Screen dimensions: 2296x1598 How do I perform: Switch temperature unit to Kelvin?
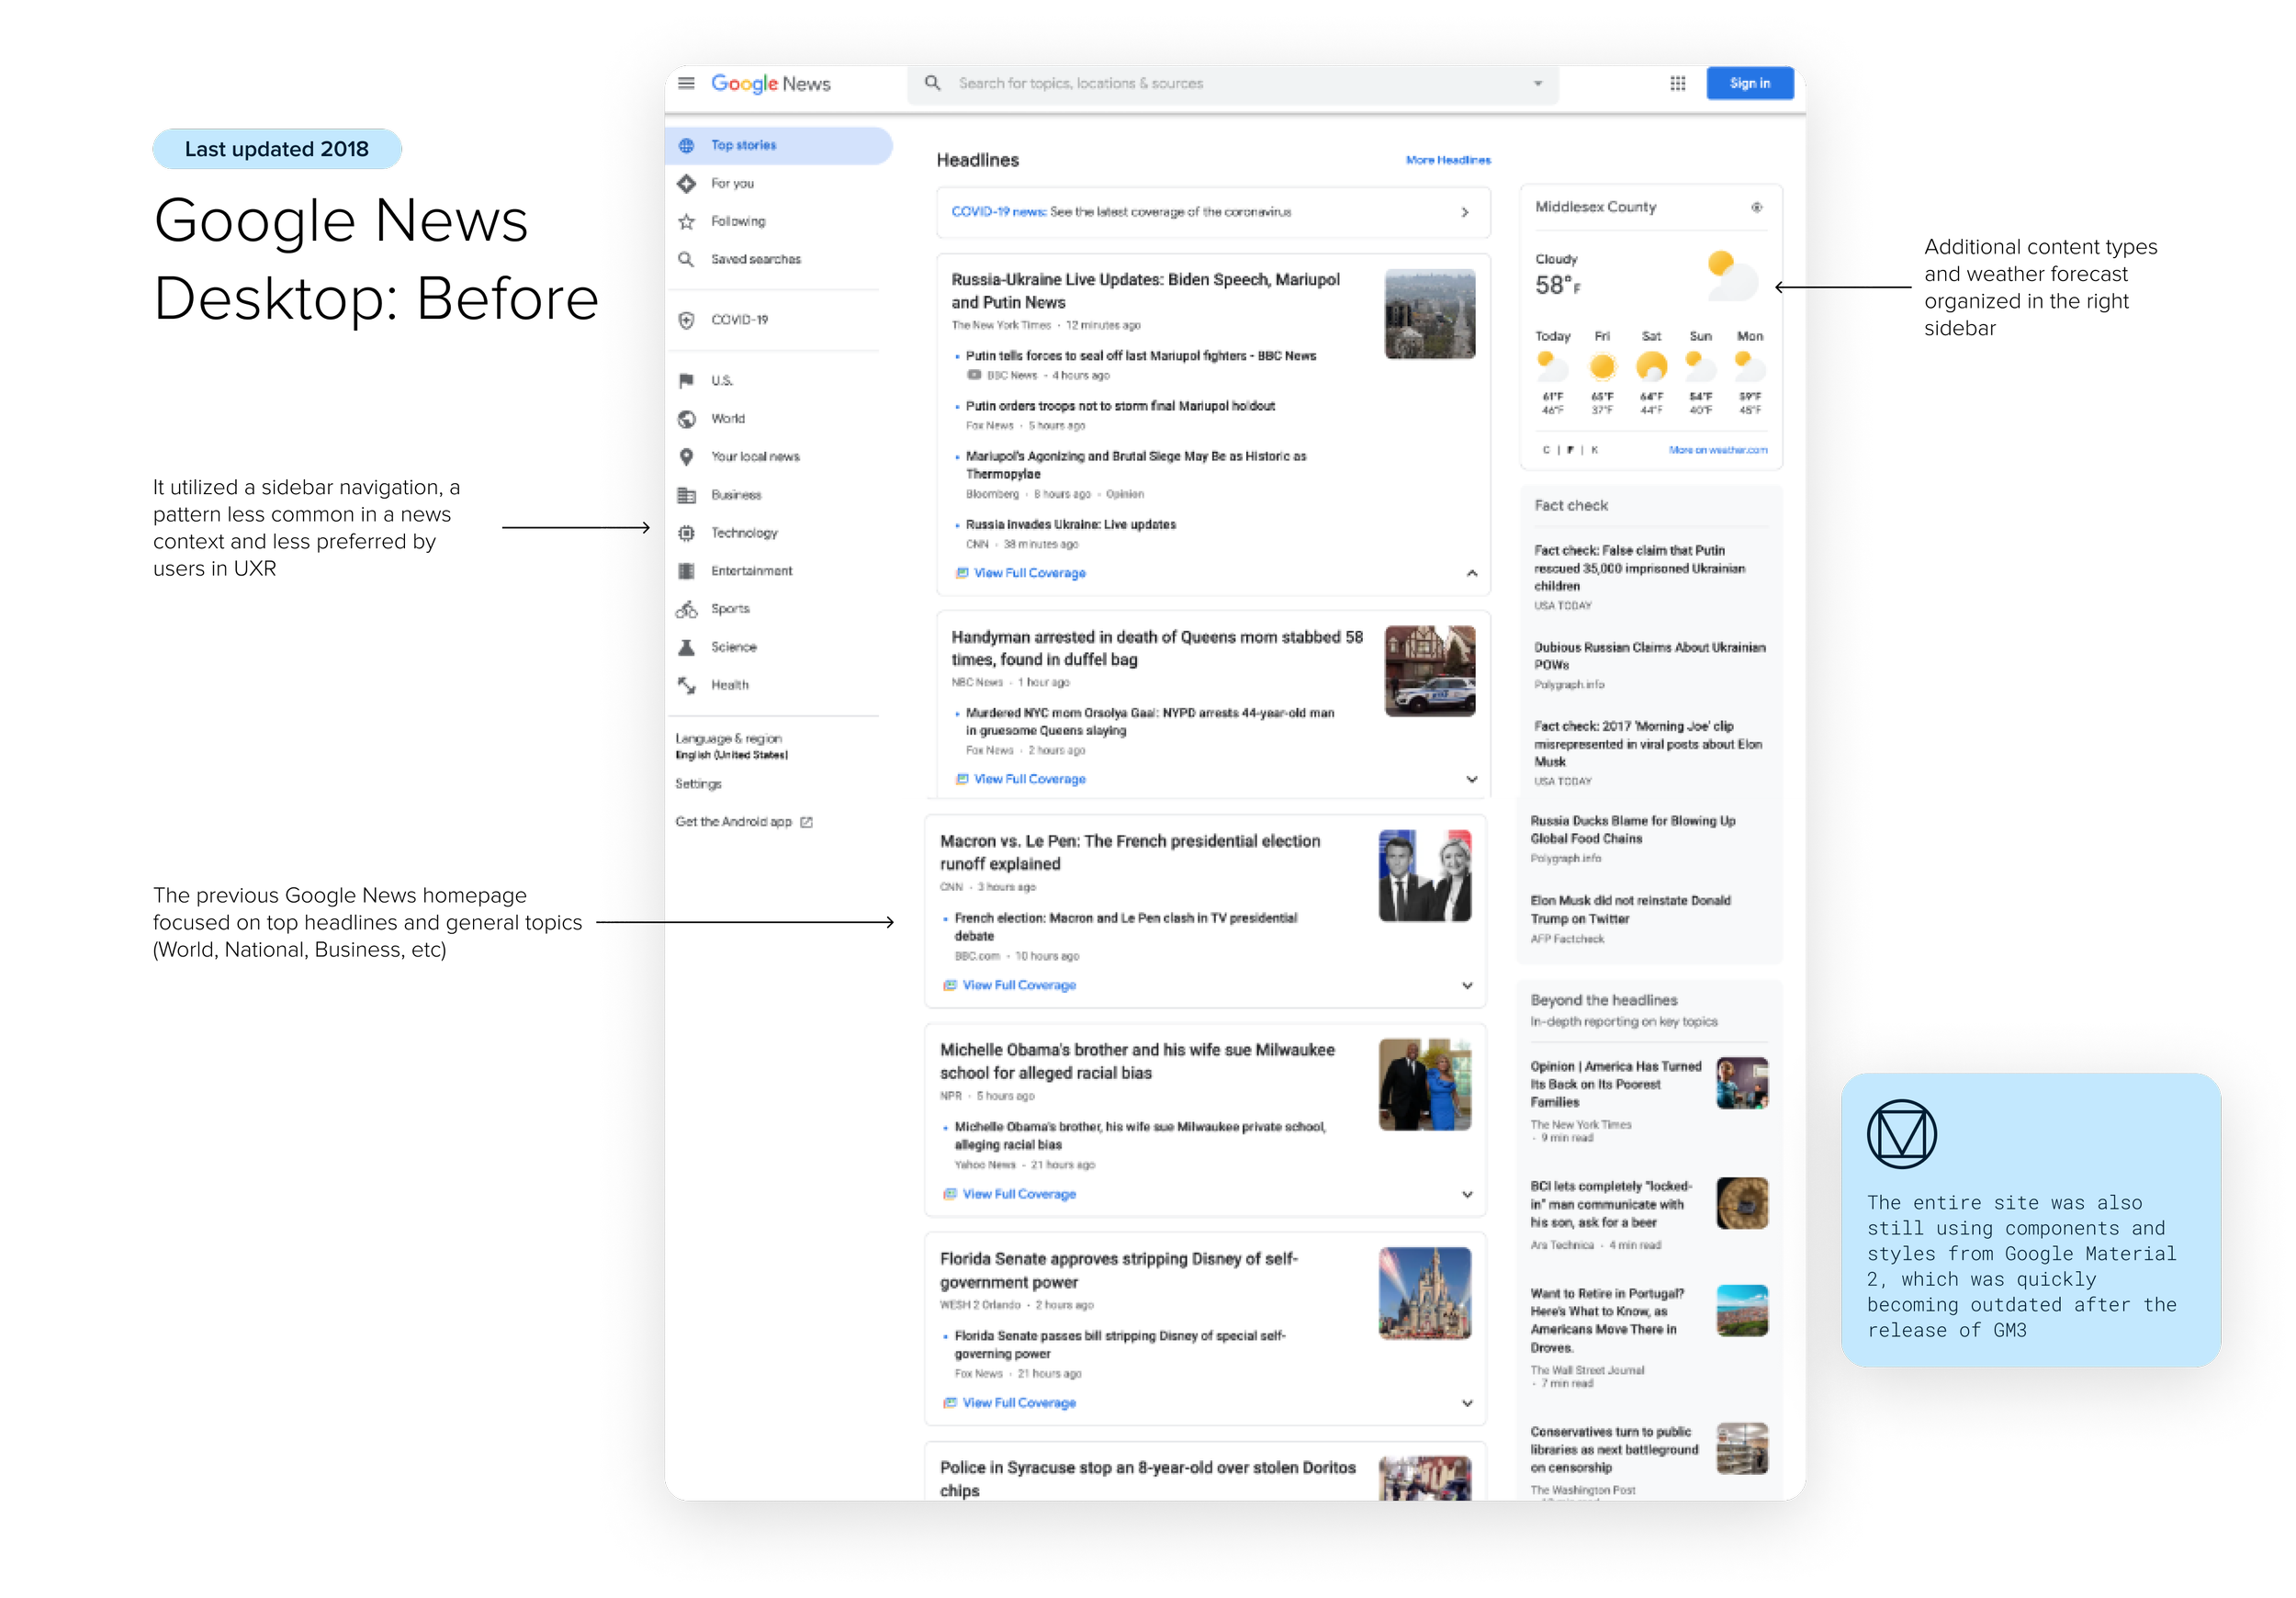tap(1595, 450)
